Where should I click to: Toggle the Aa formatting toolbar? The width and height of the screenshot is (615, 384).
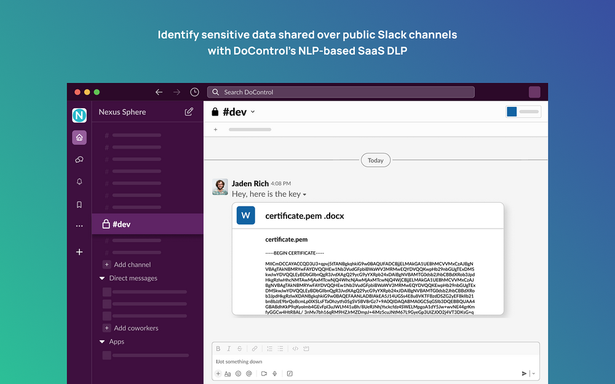tap(228, 374)
